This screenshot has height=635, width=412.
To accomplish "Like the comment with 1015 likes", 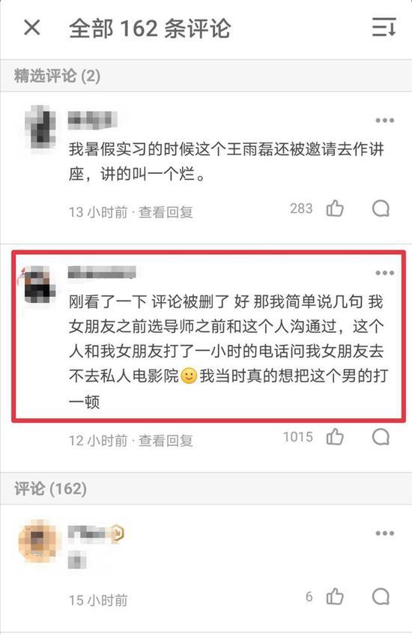I will (x=335, y=437).
